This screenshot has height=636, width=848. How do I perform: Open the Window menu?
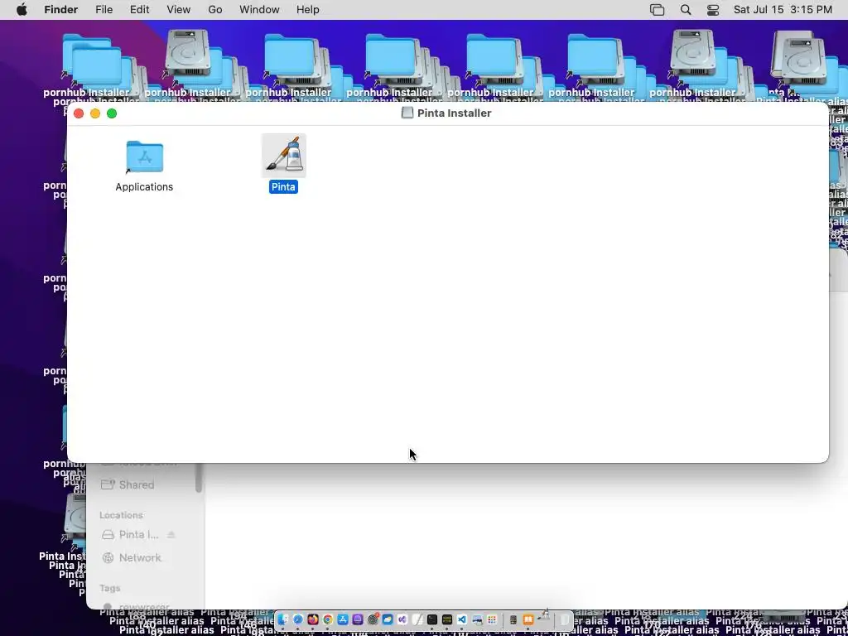259,10
